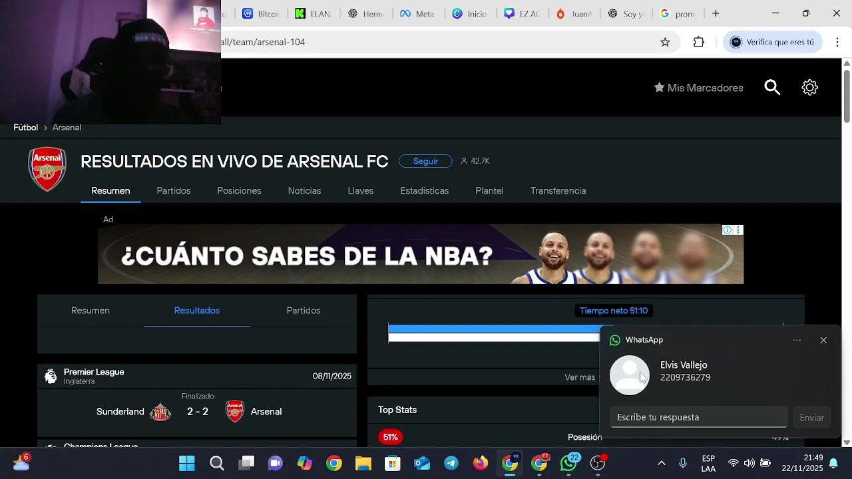
Task: Switch to the Inicio browser tab
Action: (x=470, y=13)
